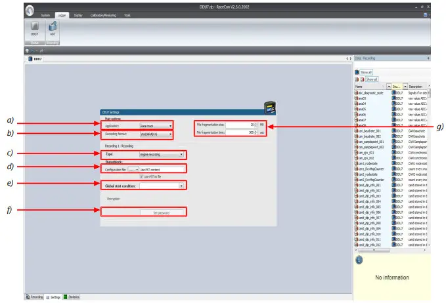Click the info icon in the information pane
This screenshot has width=446, height=303.
point(359,260)
